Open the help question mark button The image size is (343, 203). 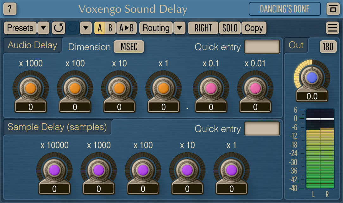9,9
